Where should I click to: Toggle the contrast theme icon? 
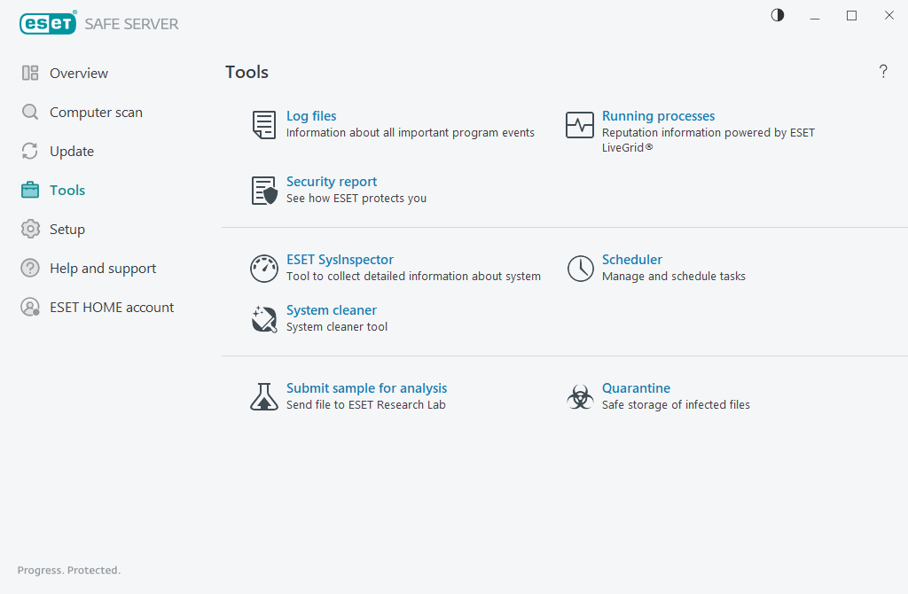[778, 15]
